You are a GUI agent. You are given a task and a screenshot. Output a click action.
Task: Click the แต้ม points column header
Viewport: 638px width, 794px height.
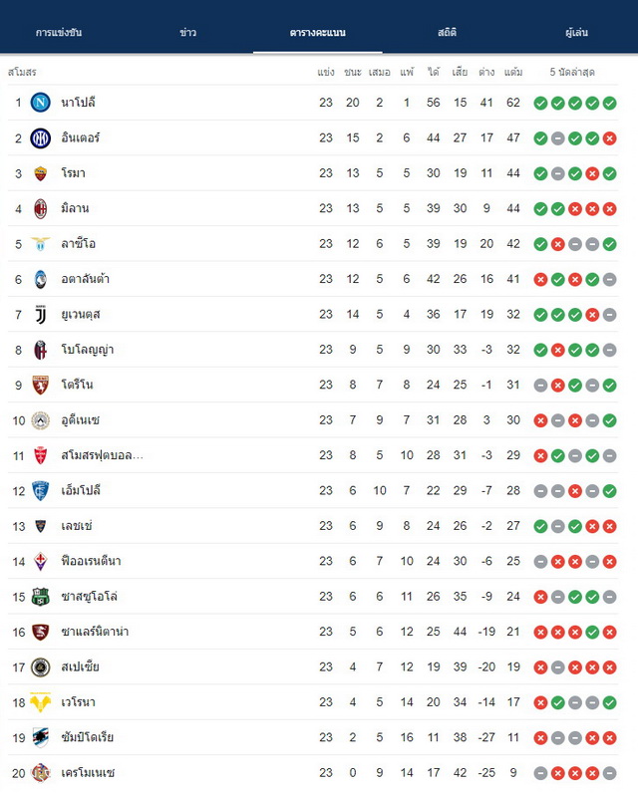[x=513, y=73]
